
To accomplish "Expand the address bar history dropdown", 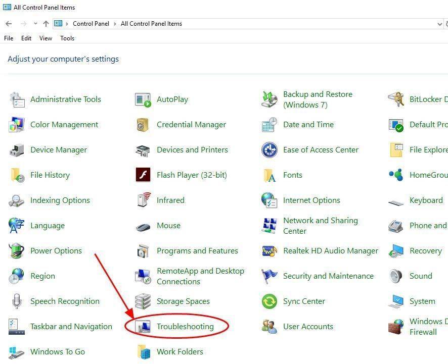I will pyautogui.click(x=439, y=24).
